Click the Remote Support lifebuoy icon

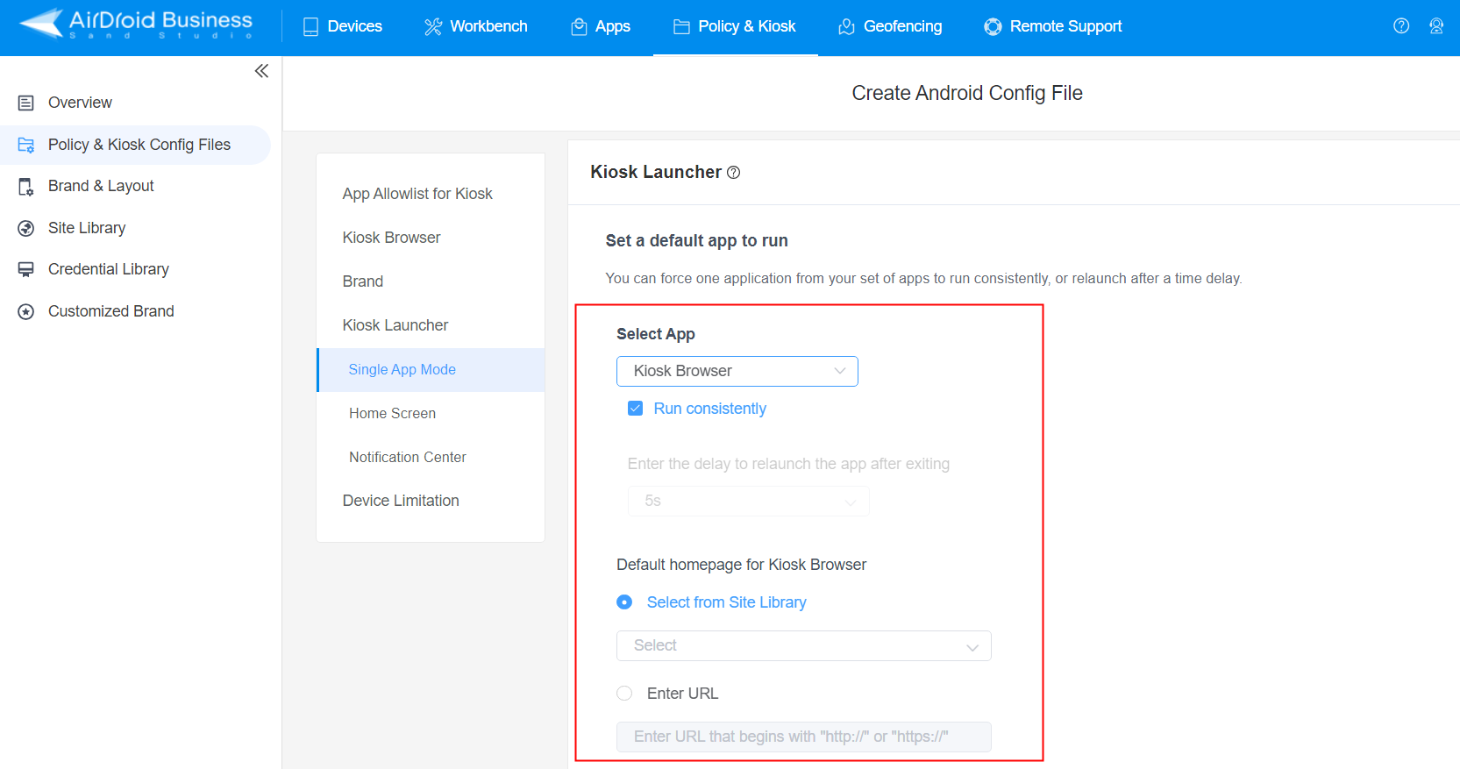click(993, 27)
